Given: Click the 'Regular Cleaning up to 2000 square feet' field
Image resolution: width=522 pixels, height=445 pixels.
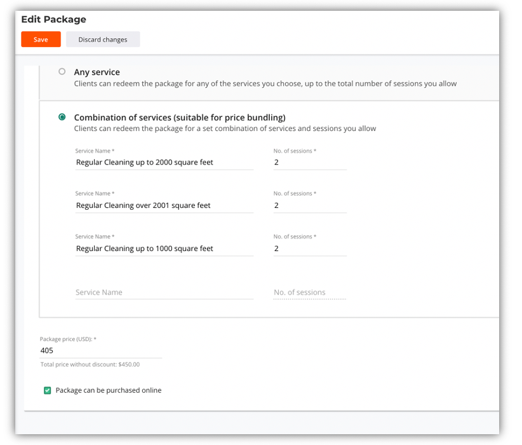Looking at the screenshot, I should click(x=164, y=163).
